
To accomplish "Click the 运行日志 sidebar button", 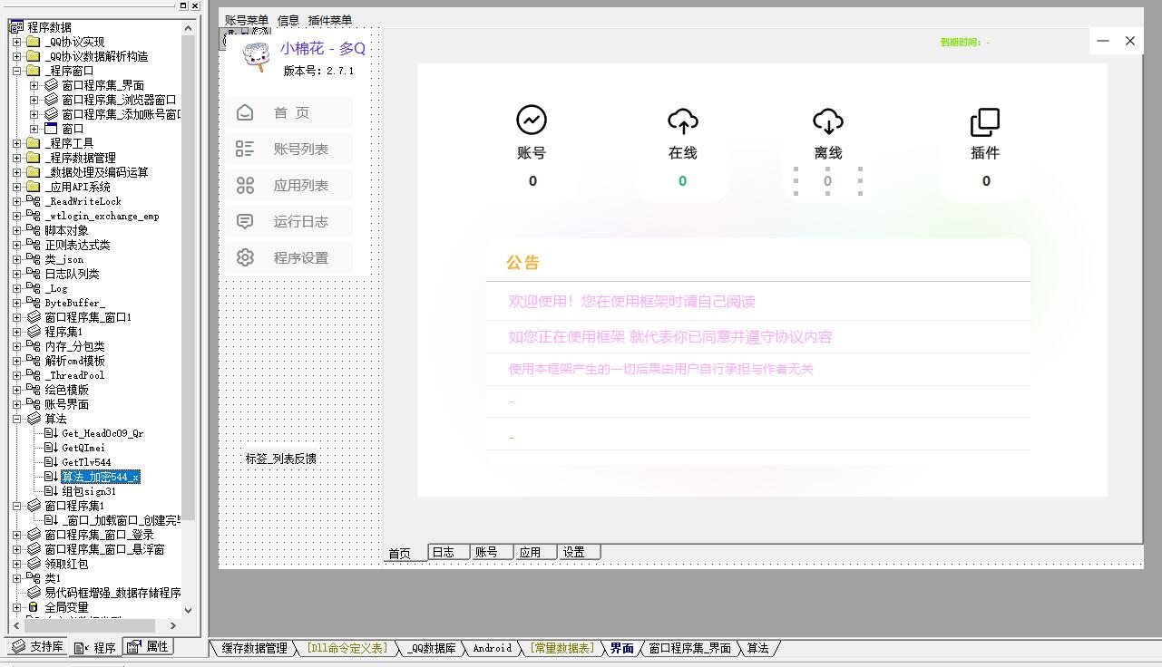I will [x=290, y=221].
